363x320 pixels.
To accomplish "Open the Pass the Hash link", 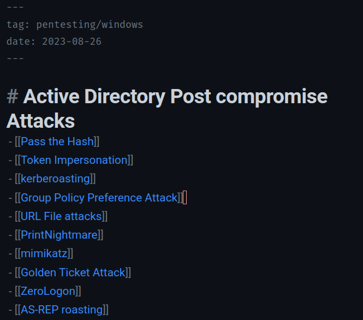I will point(57,141).
